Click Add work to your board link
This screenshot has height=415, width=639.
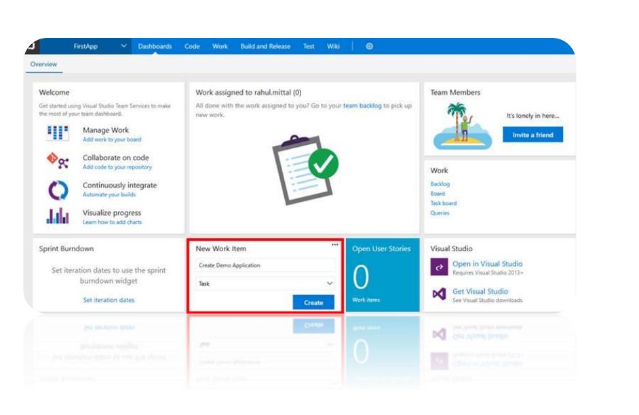point(112,139)
